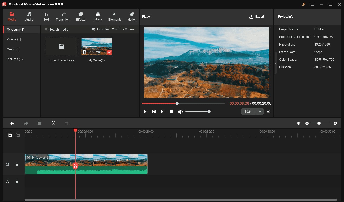Click the project files location path
This screenshot has width=344, height=202.
(325, 37)
